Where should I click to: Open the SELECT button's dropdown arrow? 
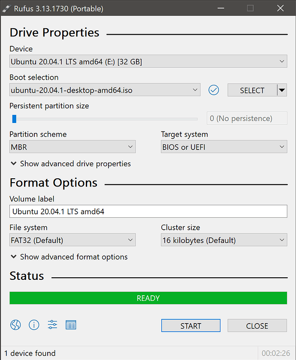[x=282, y=90]
